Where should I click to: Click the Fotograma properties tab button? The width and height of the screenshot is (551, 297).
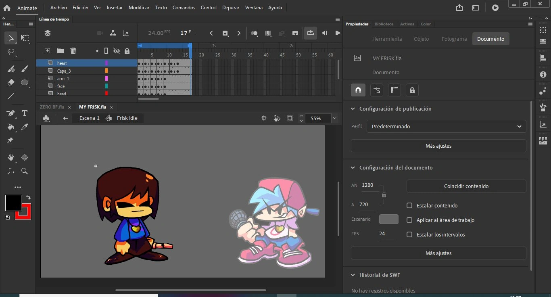pyautogui.click(x=454, y=39)
